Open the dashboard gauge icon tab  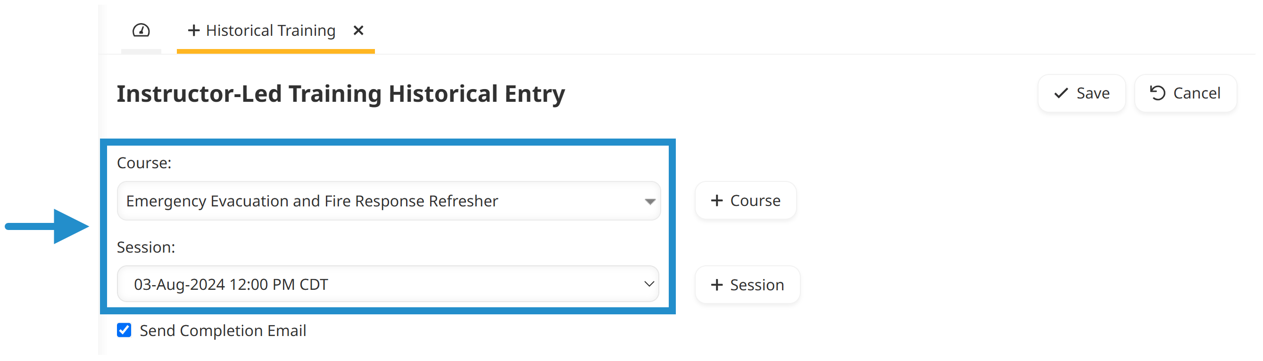(141, 31)
